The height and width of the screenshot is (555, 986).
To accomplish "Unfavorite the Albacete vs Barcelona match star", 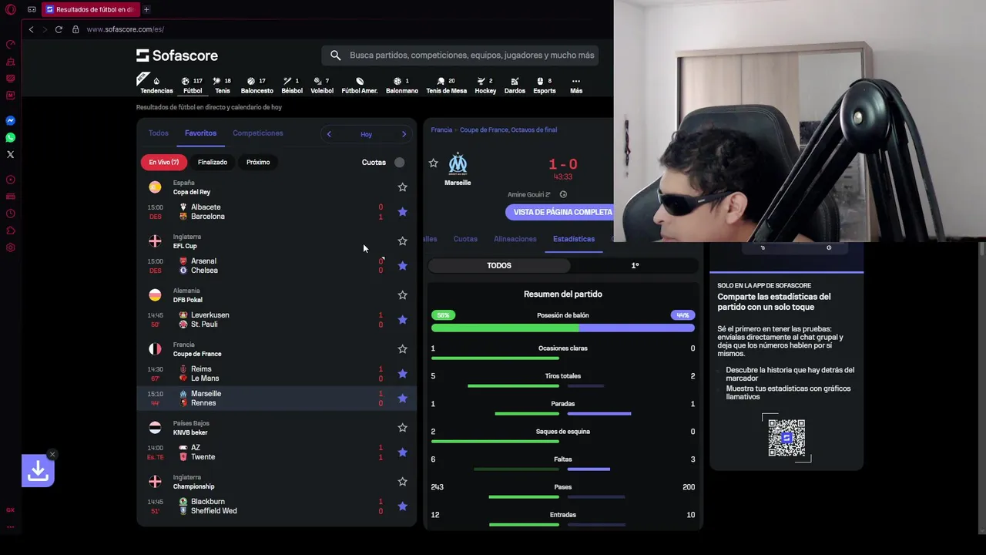I will click(x=402, y=212).
